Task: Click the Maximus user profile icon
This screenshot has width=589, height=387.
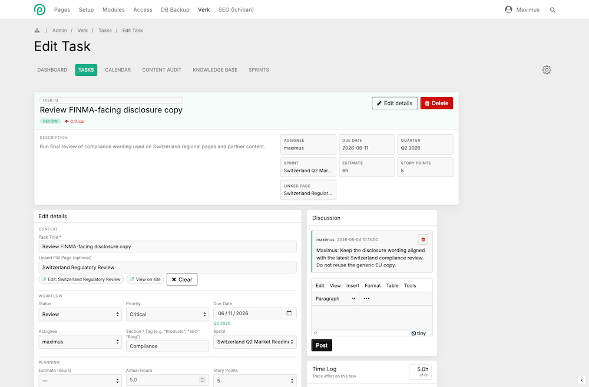Action: coord(508,9)
